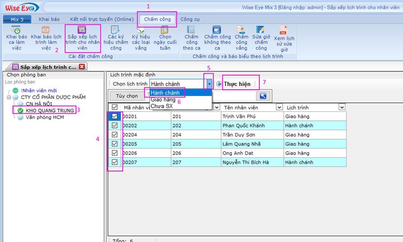This screenshot has height=242, width=403.
Task: Open Sửa giờ chấm công tool
Action: [x=261, y=38]
